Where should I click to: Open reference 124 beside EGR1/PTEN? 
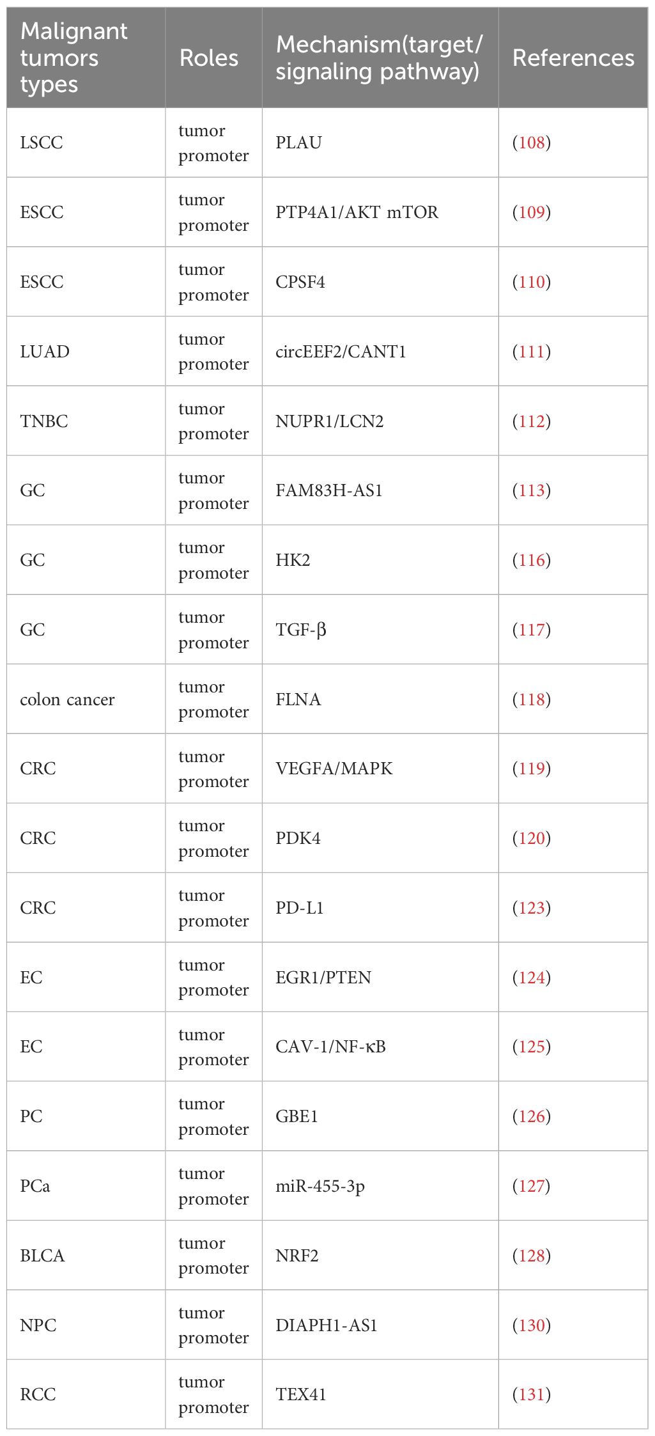[x=531, y=978]
